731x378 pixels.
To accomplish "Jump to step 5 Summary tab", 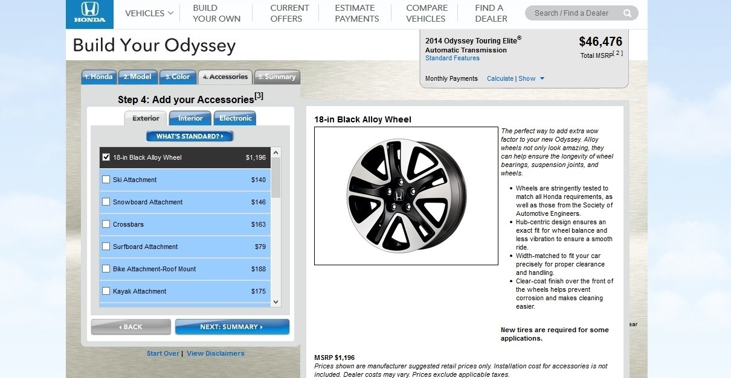I will [277, 77].
